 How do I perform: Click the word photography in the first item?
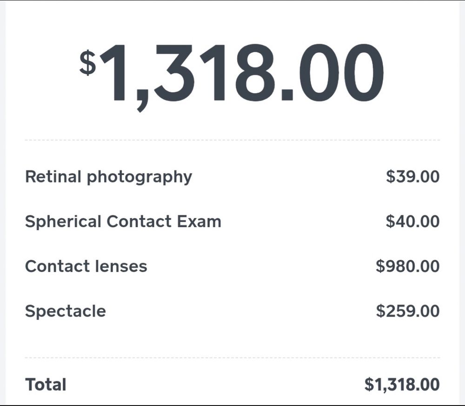139,177
